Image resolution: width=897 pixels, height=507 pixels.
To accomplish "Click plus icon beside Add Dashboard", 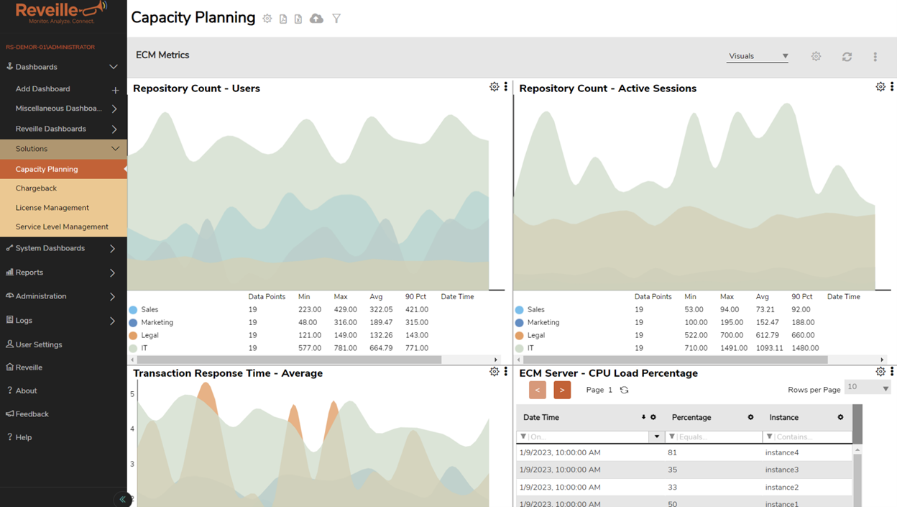I will pyautogui.click(x=115, y=90).
